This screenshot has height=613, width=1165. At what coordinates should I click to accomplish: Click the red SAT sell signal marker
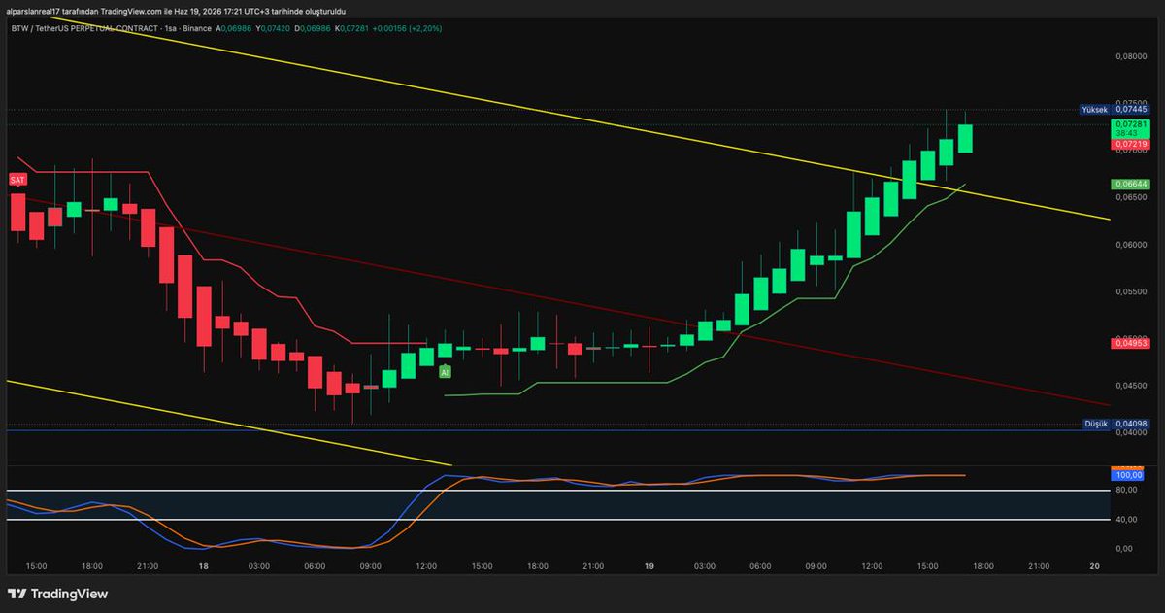coord(17,180)
